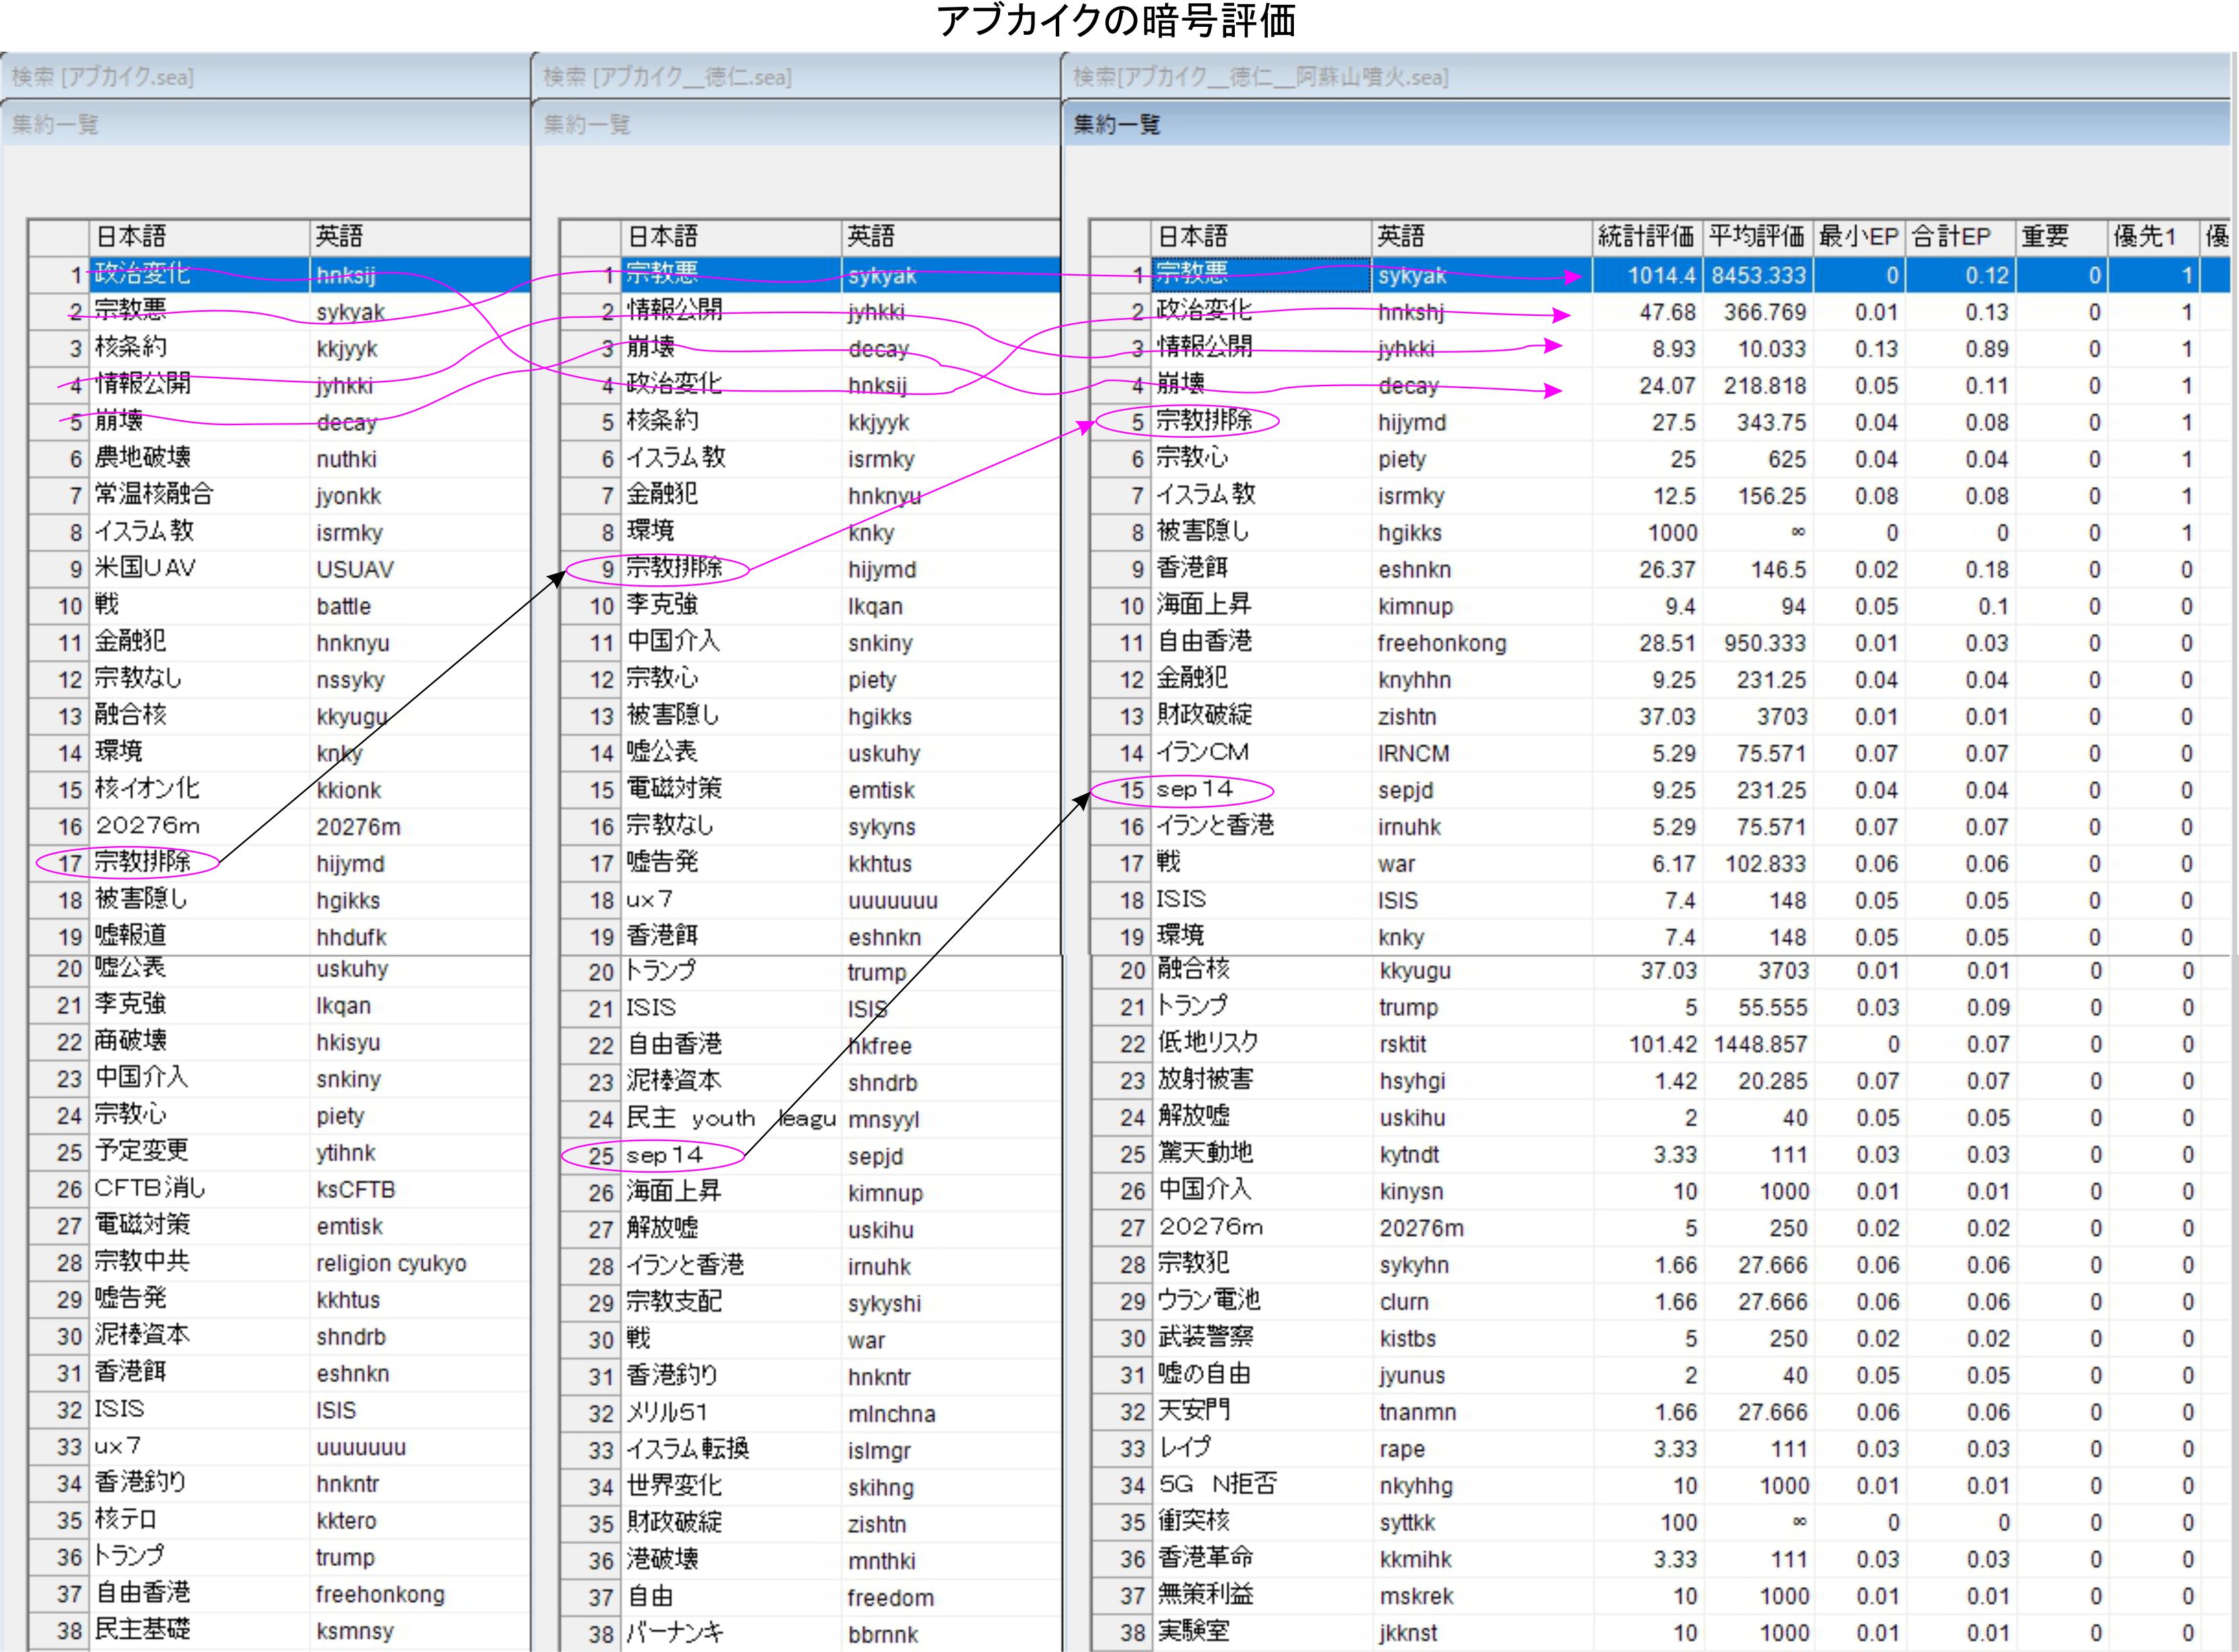Select row 5 宗教排除 in the right table
Image resolution: width=2239 pixels, height=1652 pixels.
click(x=1205, y=422)
